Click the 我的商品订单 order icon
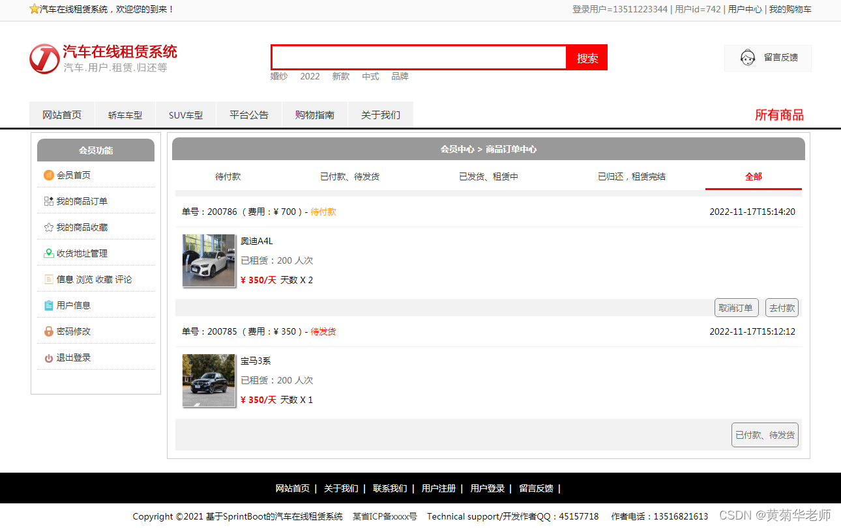Screen dimensions: 841x528 point(49,201)
